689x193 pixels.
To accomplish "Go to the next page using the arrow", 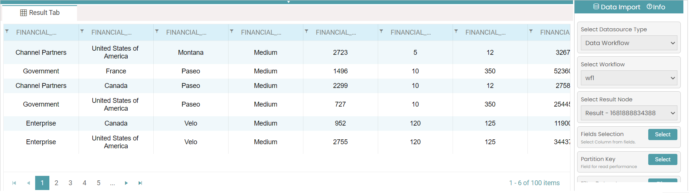I will (126, 183).
